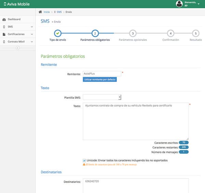Click the Remitente input field
Viewport: 205px width, 193px height.
[x=102, y=73]
